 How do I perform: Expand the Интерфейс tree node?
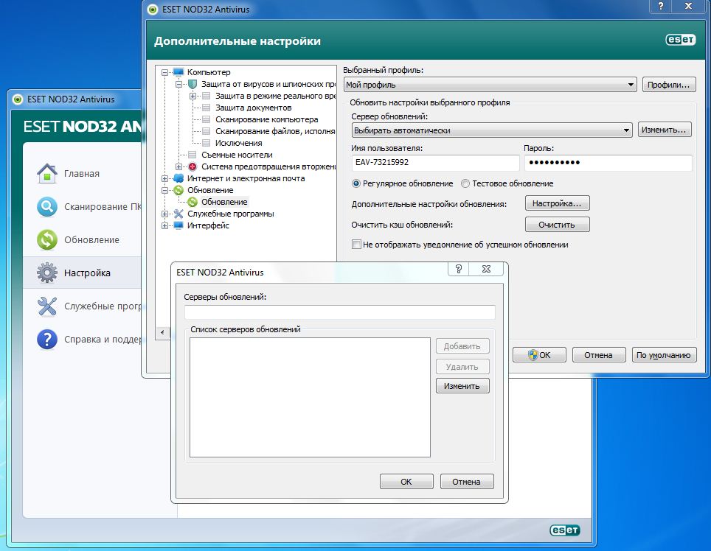pyautogui.click(x=164, y=225)
